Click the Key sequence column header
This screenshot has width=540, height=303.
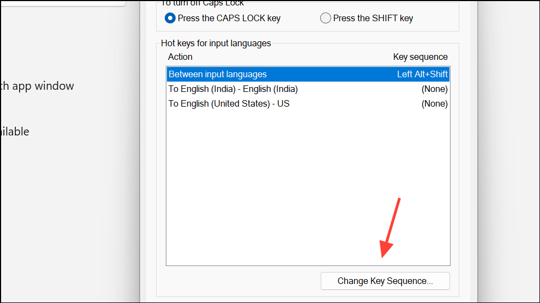click(420, 57)
